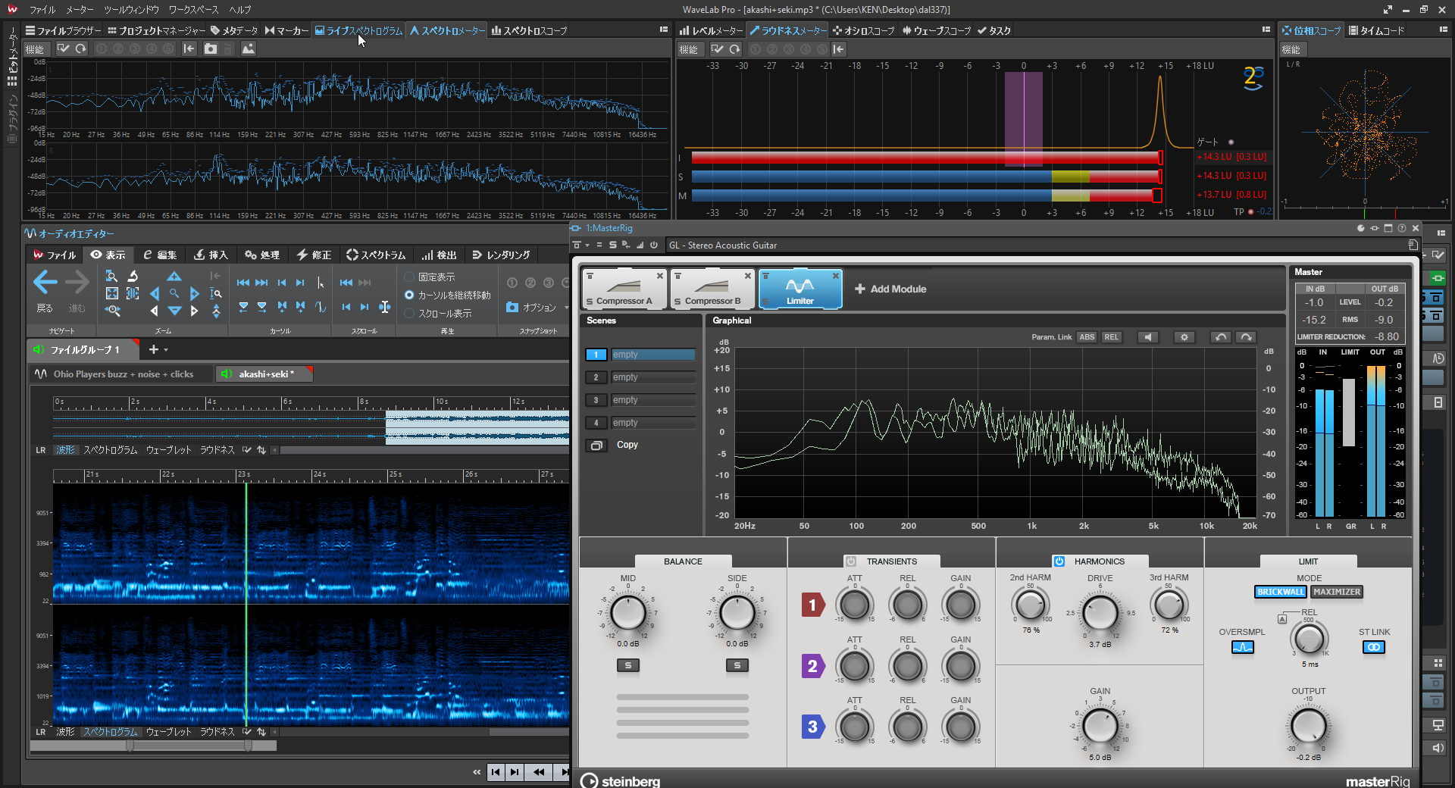Open MasterRig graph settings gear
1455x788 pixels.
[1184, 337]
